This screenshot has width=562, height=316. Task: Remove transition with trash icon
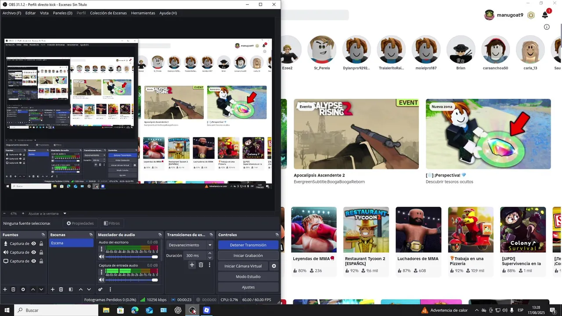coord(201,265)
